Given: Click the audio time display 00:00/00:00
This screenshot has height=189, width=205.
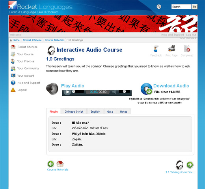Looking at the screenshot, I should click(98, 92).
